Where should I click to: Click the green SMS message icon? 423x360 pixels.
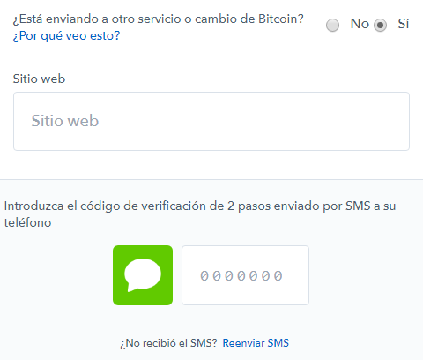143,275
